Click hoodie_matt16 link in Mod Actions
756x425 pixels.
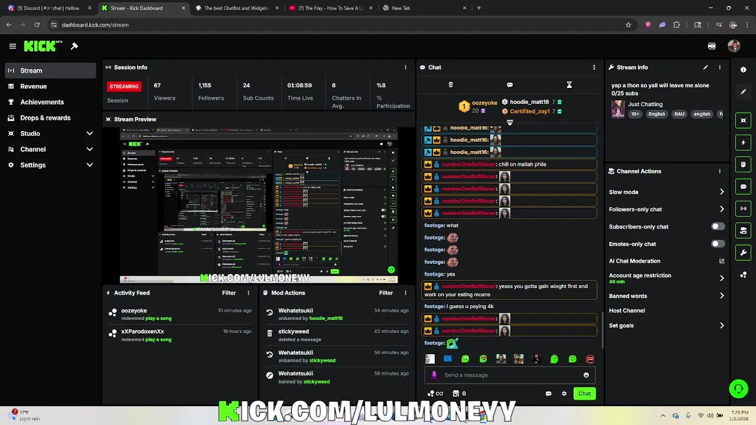pyautogui.click(x=326, y=318)
